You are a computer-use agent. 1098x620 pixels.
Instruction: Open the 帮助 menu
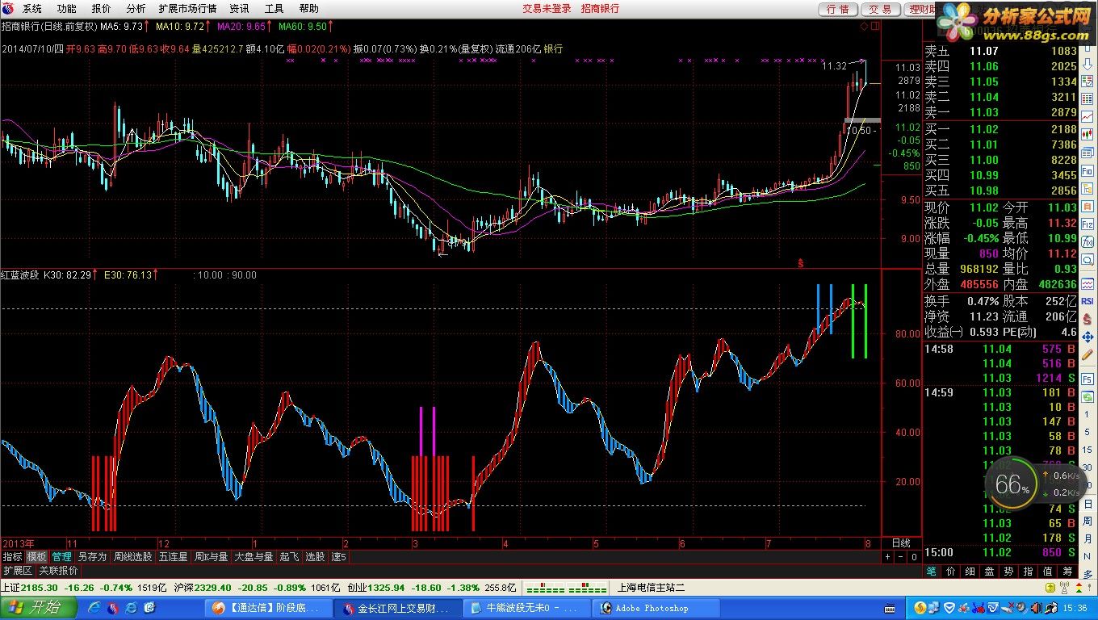point(308,9)
